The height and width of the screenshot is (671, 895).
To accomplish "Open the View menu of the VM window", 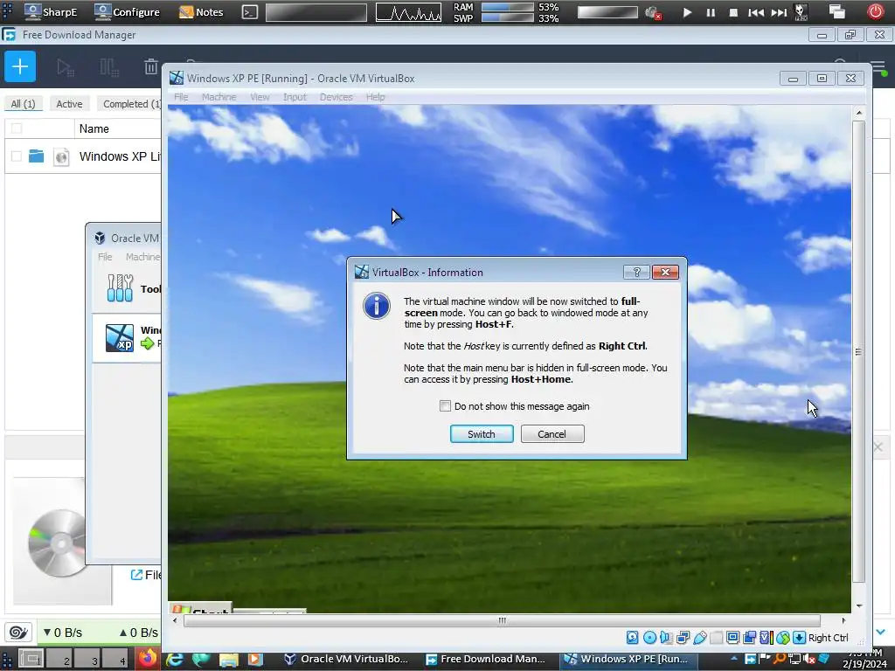I will [260, 97].
